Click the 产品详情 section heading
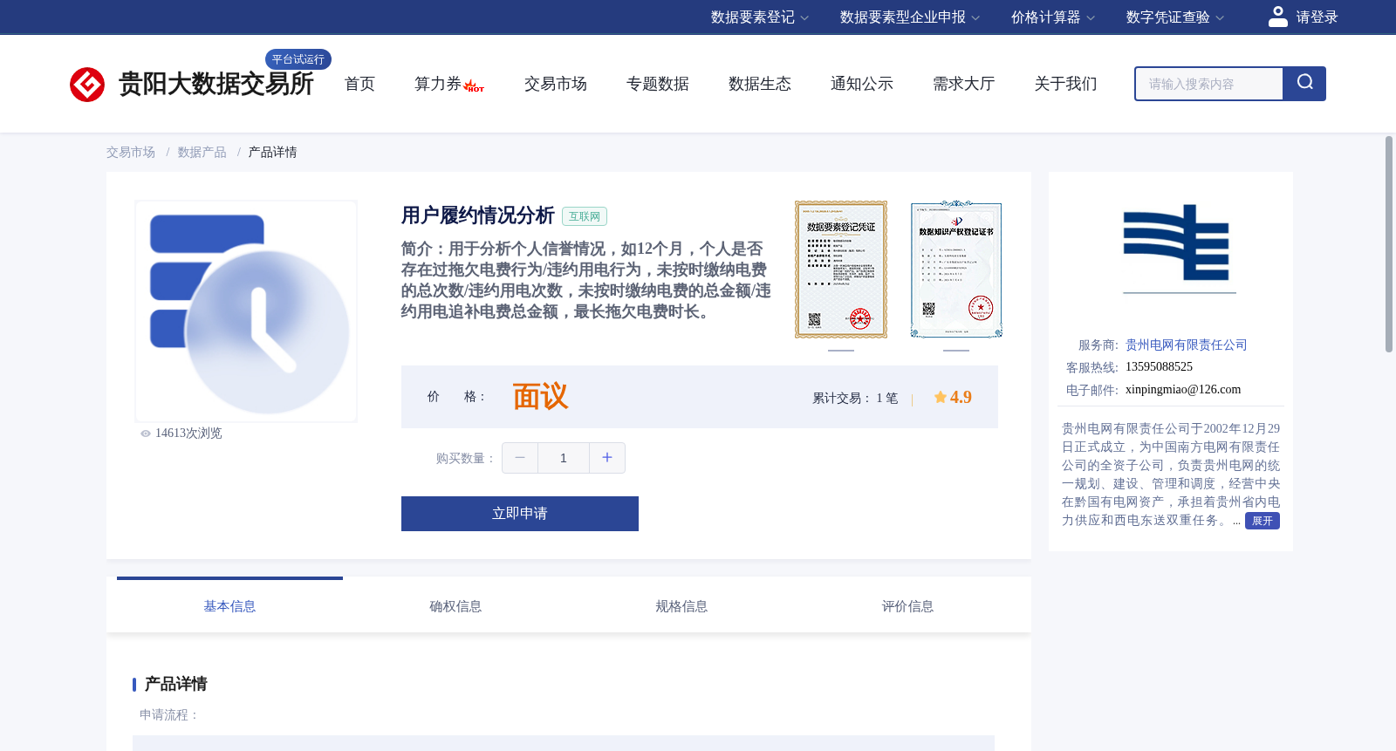Image resolution: width=1396 pixels, height=751 pixels. [x=175, y=684]
